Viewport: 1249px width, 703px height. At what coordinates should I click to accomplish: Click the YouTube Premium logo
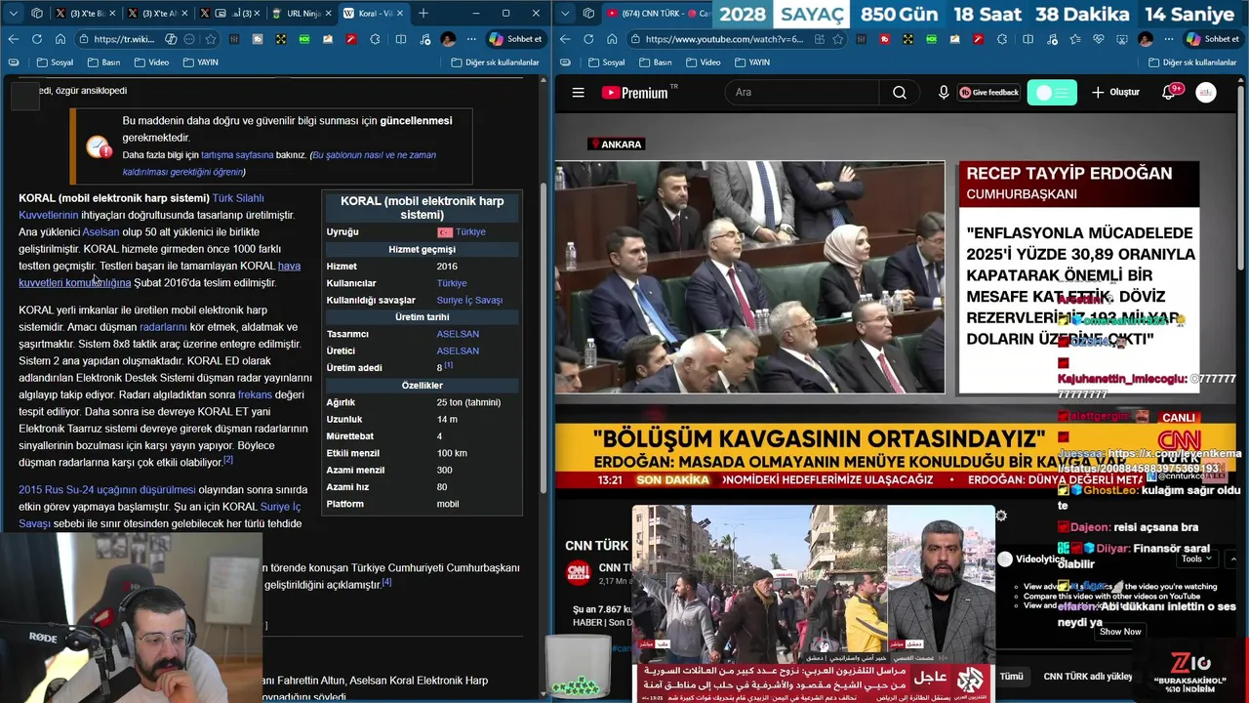(x=639, y=93)
